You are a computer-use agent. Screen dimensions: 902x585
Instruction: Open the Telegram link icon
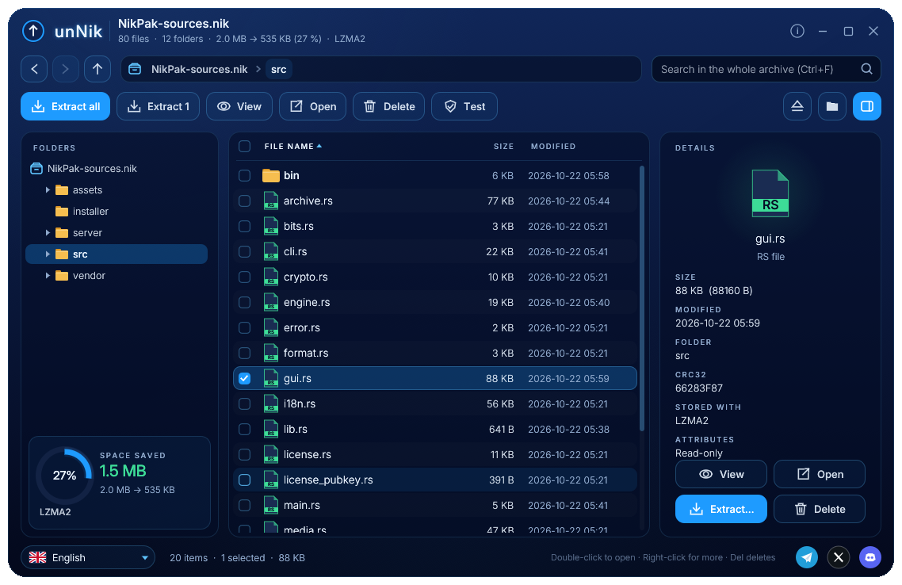tap(807, 557)
